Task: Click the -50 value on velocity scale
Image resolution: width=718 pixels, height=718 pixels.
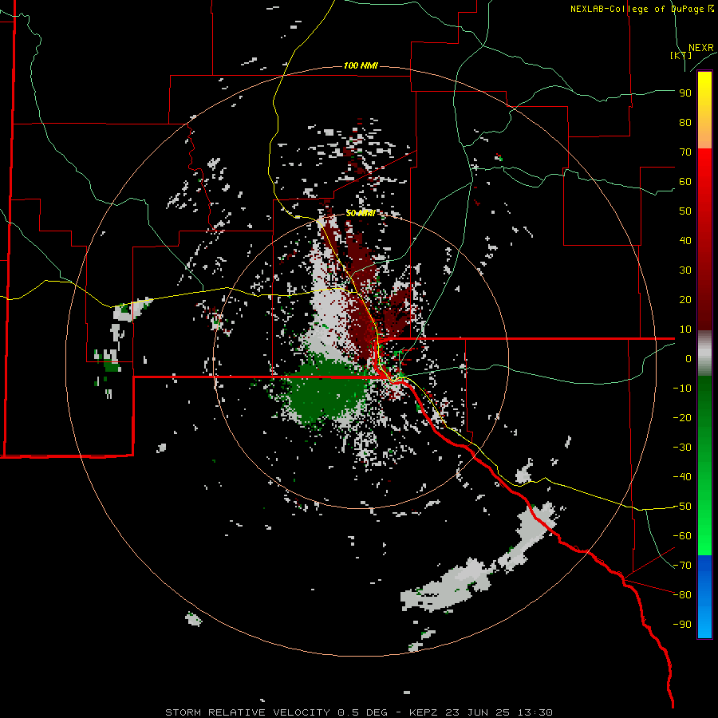Action: coord(682,507)
